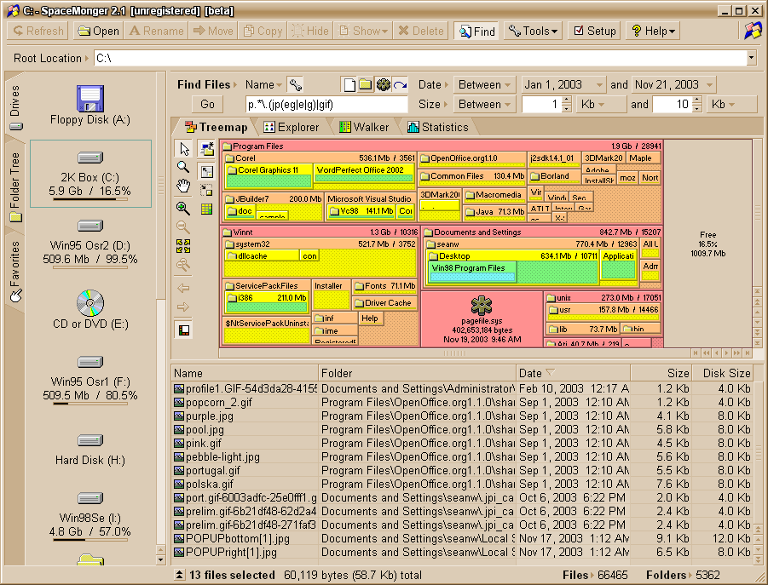Click the diagonal arrow square icon
The image size is (768, 585).
[x=206, y=171]
